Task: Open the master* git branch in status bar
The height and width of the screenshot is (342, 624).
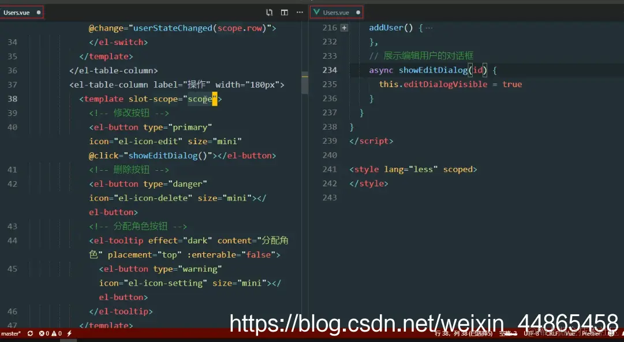Action: click(11, 334)
